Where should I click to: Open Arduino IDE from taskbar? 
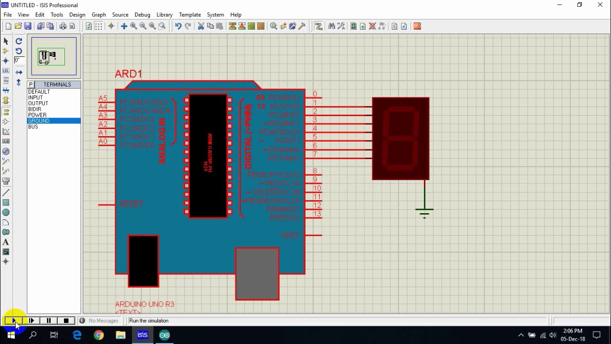[x=165, y=335]
